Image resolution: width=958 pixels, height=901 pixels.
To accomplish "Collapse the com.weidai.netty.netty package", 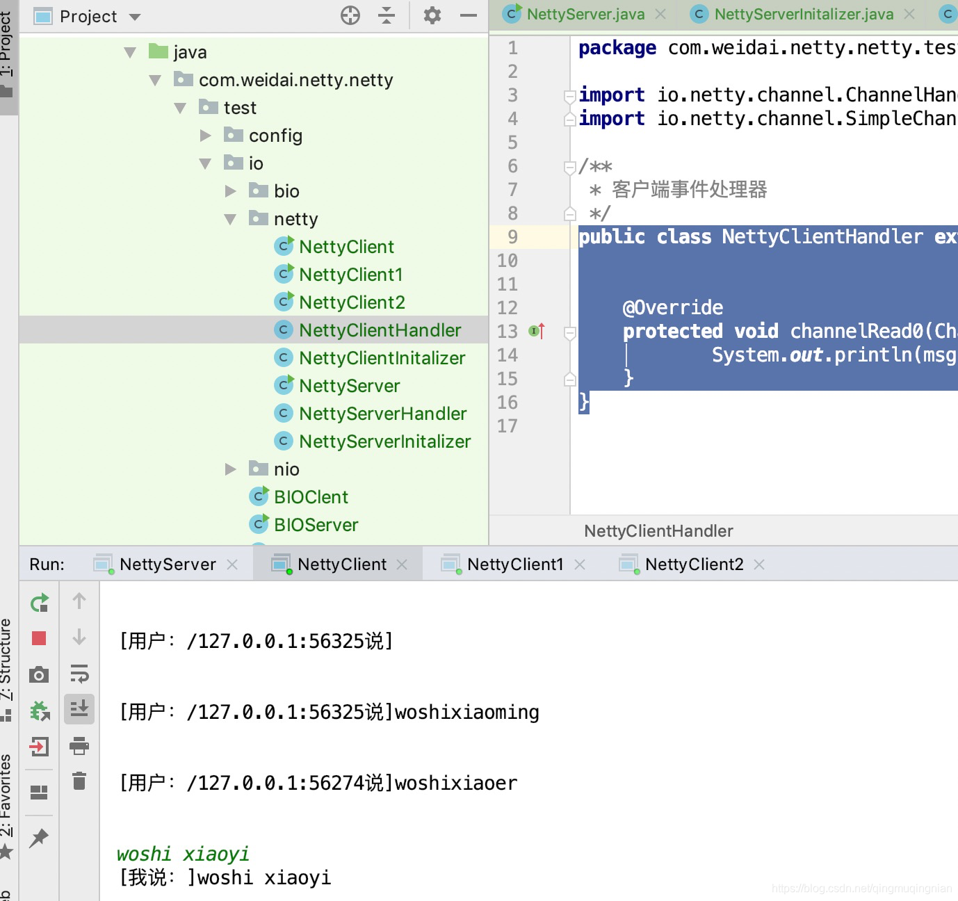I will click(x=155, y=80).
